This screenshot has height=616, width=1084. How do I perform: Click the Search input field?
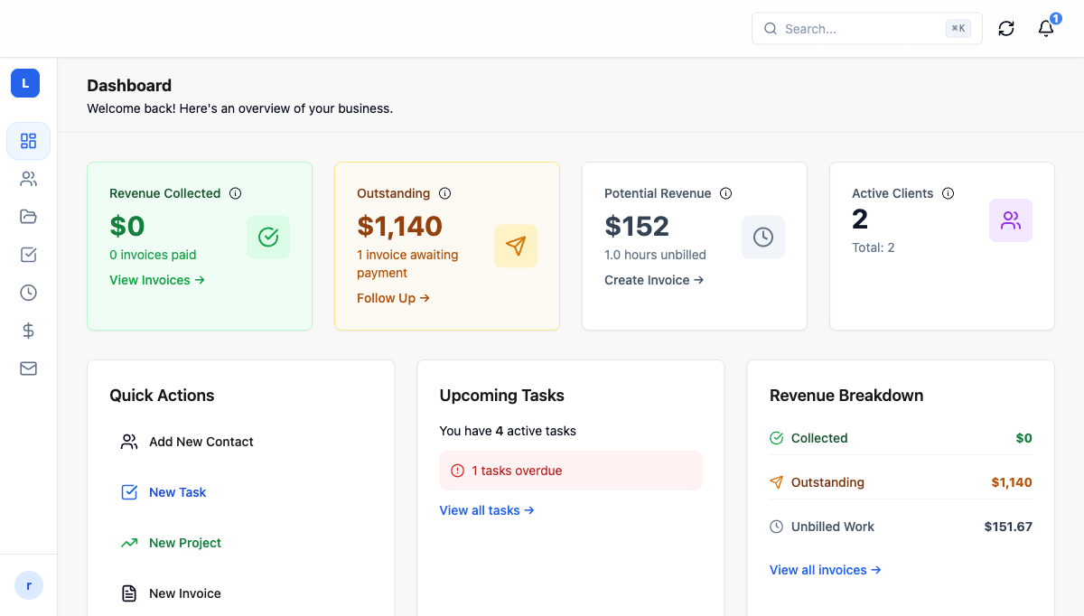[858, 28]
